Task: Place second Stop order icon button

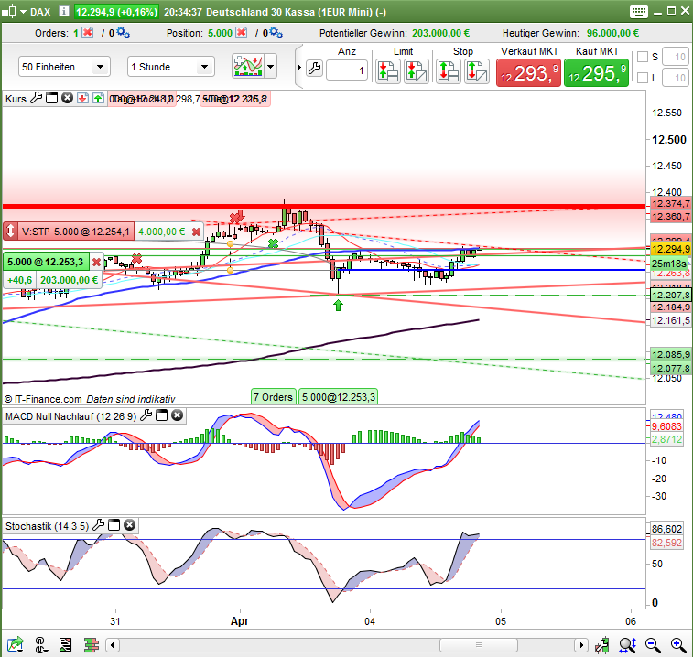Action: tap(476, 71)
